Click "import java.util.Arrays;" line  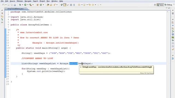(27, 17)
